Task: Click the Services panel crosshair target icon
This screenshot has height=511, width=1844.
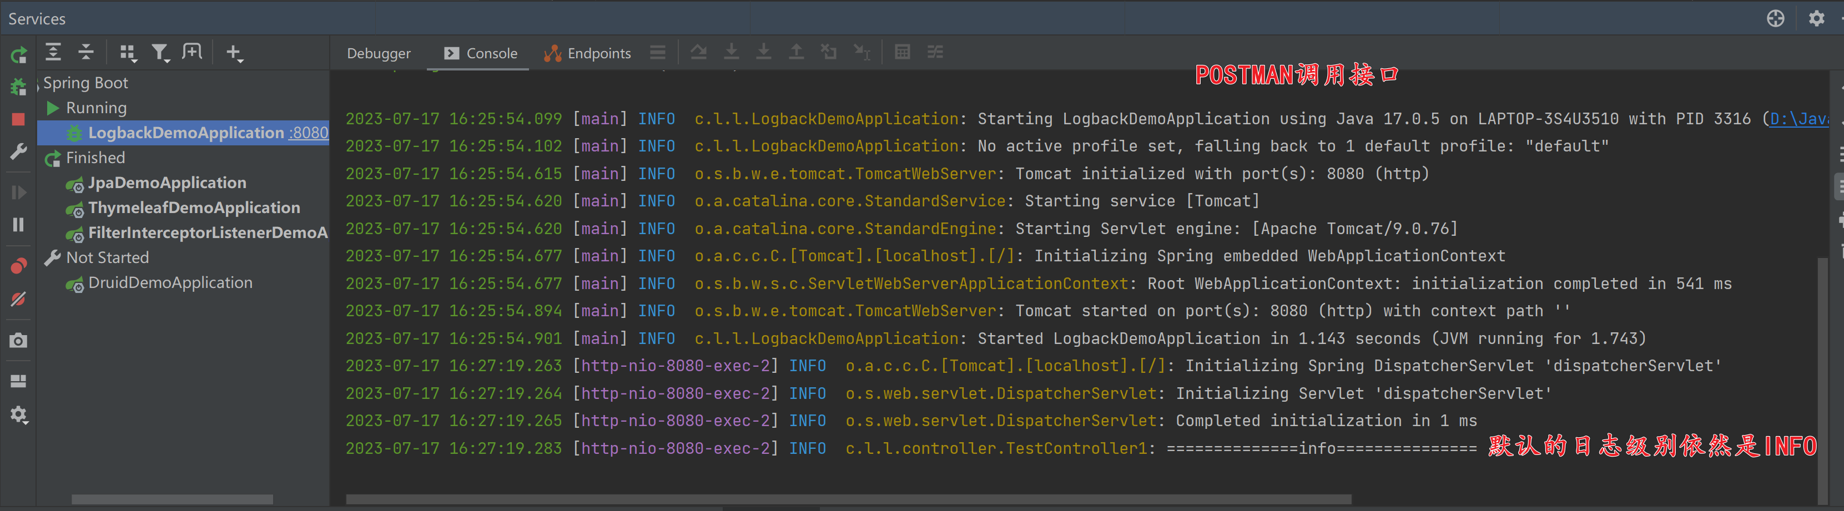Action: [x=1775, y=19]
